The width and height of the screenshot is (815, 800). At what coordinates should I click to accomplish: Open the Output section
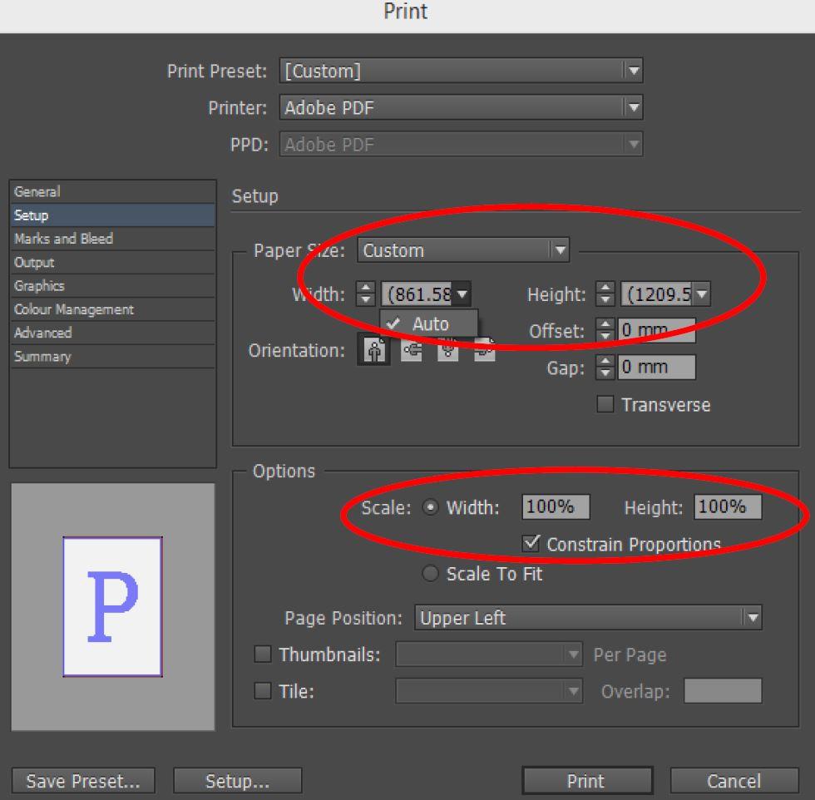[x=113, y=262]
